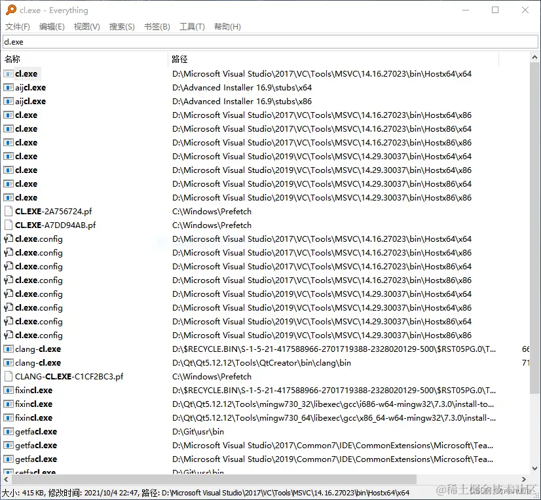This screenshot has height=500, width=541.
Task: Click the icon of cl.exe in 2017 Hostx86\x64
Action: (x=9, y=129)
